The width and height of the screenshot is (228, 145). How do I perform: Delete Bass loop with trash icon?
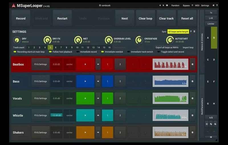192,81
